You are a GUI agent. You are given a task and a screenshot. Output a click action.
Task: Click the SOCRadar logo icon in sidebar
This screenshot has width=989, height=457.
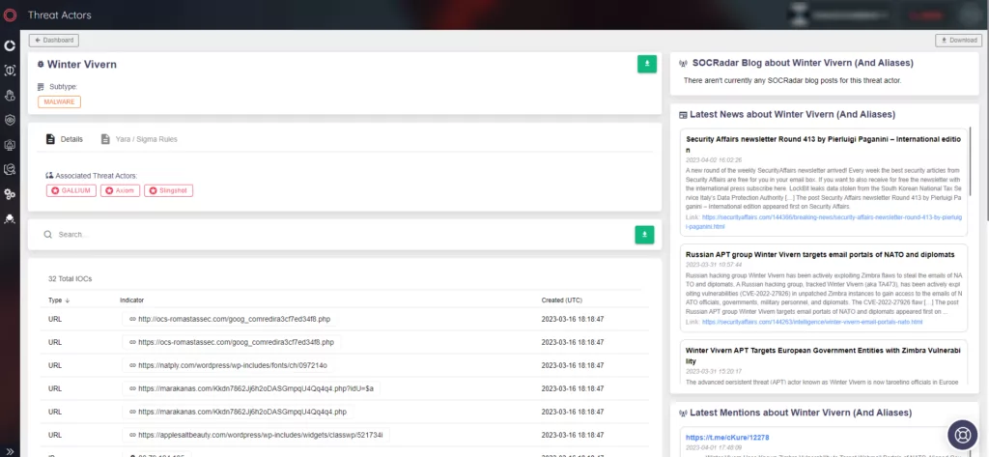10,15
